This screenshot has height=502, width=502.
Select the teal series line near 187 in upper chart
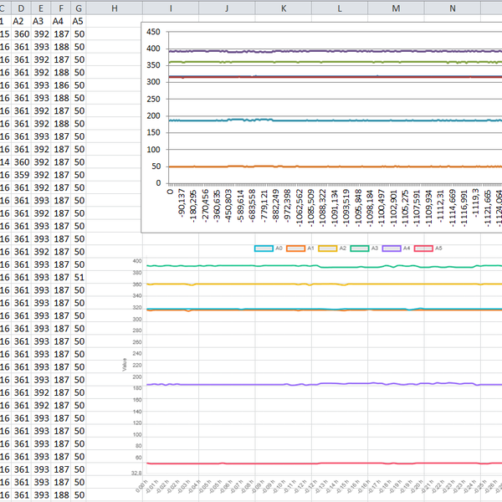tap(336, 120)
